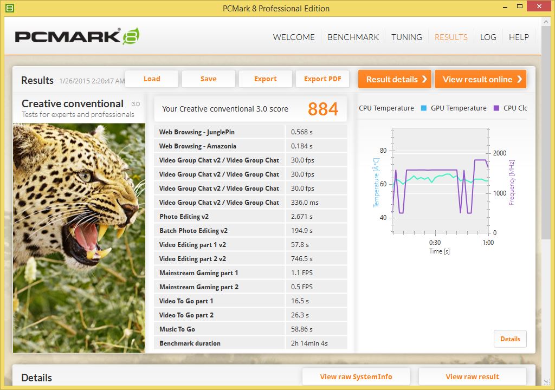
Task: Open the Welcome tab
Action: [294, 37]
